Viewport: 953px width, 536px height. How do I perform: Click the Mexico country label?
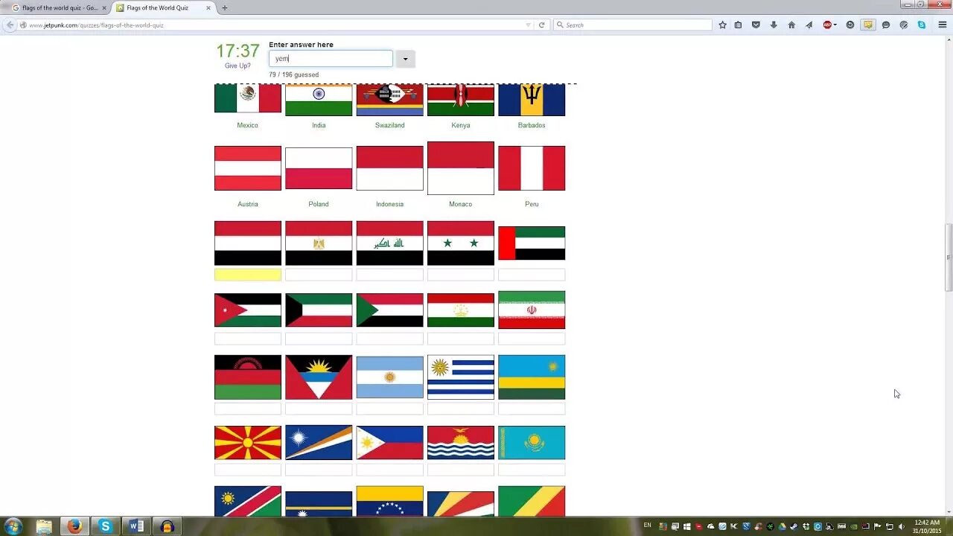pyautogui.click(x=247, y=125)
